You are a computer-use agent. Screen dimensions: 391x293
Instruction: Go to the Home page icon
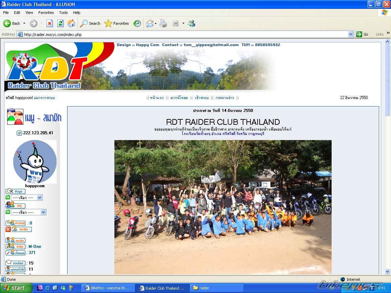[71, 23]
